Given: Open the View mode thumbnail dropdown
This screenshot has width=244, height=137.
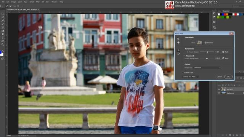Looking at the screenshot, I should pos(200,43).
